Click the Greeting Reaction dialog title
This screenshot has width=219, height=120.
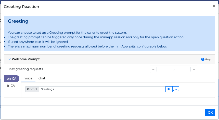[21, 7]
